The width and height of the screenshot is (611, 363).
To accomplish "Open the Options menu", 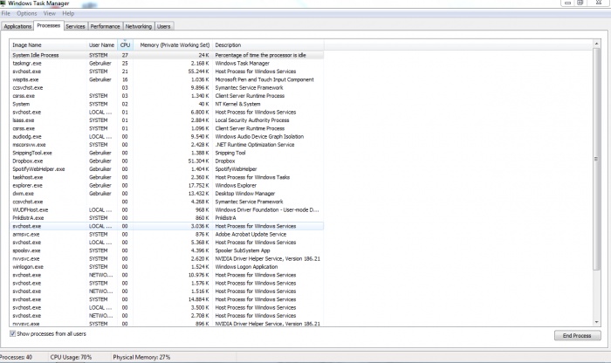I will [27, 14].
